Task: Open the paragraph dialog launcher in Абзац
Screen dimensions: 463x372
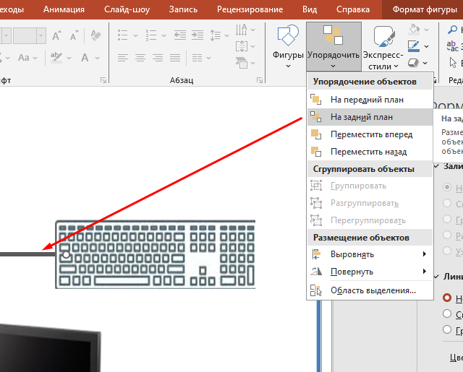Action: pos(260,80)
